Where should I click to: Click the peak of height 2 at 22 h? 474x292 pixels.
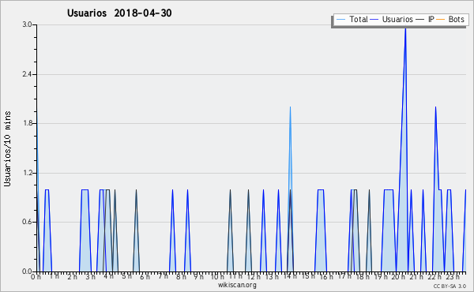[x=435, y=107]
